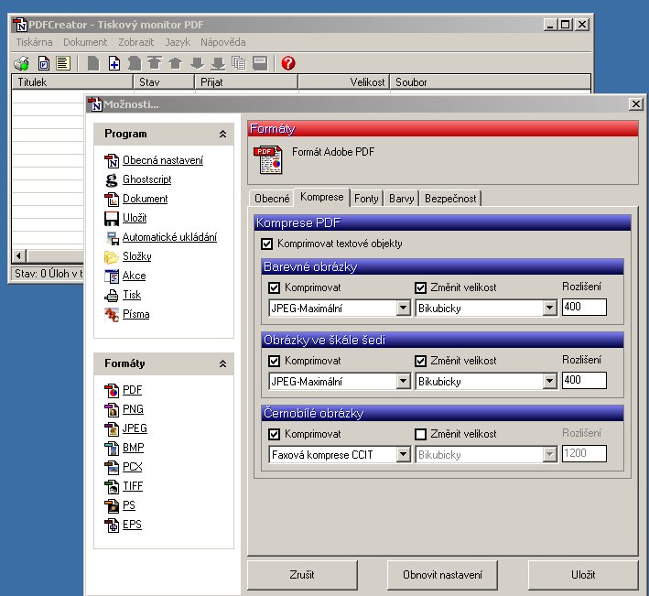This screenshot has width=649, height=596.
Task: Click the move down arrow toolbar icon
Action: coord(198,63)
